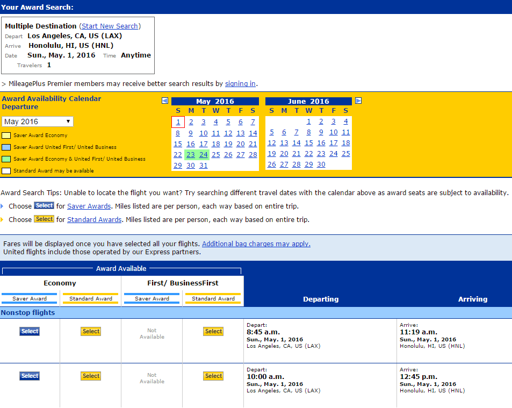The height and width of the screenshot is (408, 512).
Task: Click the blue Saver Award United First legend swatch
Action: [x=6, y=147]
